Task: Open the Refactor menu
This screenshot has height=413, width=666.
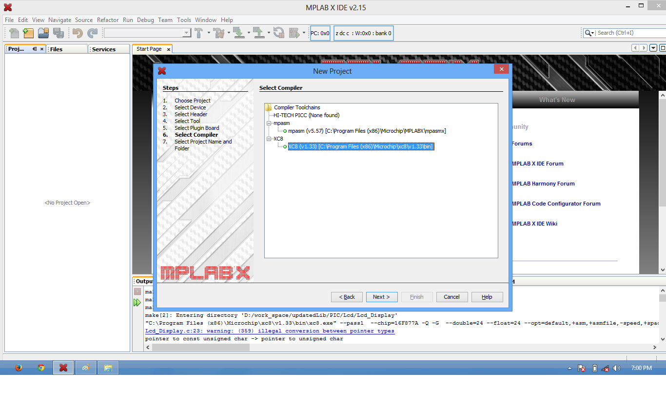Action: click(108, 20)
